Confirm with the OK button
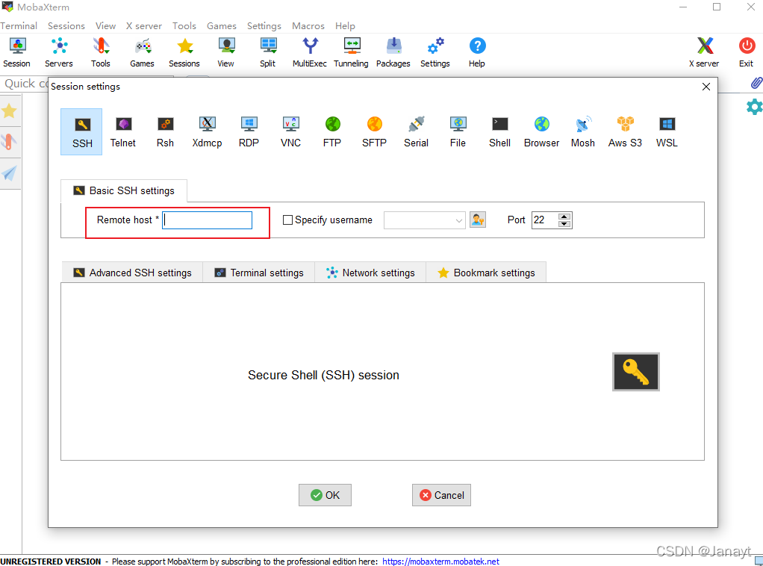 click(x=325, y=495)
